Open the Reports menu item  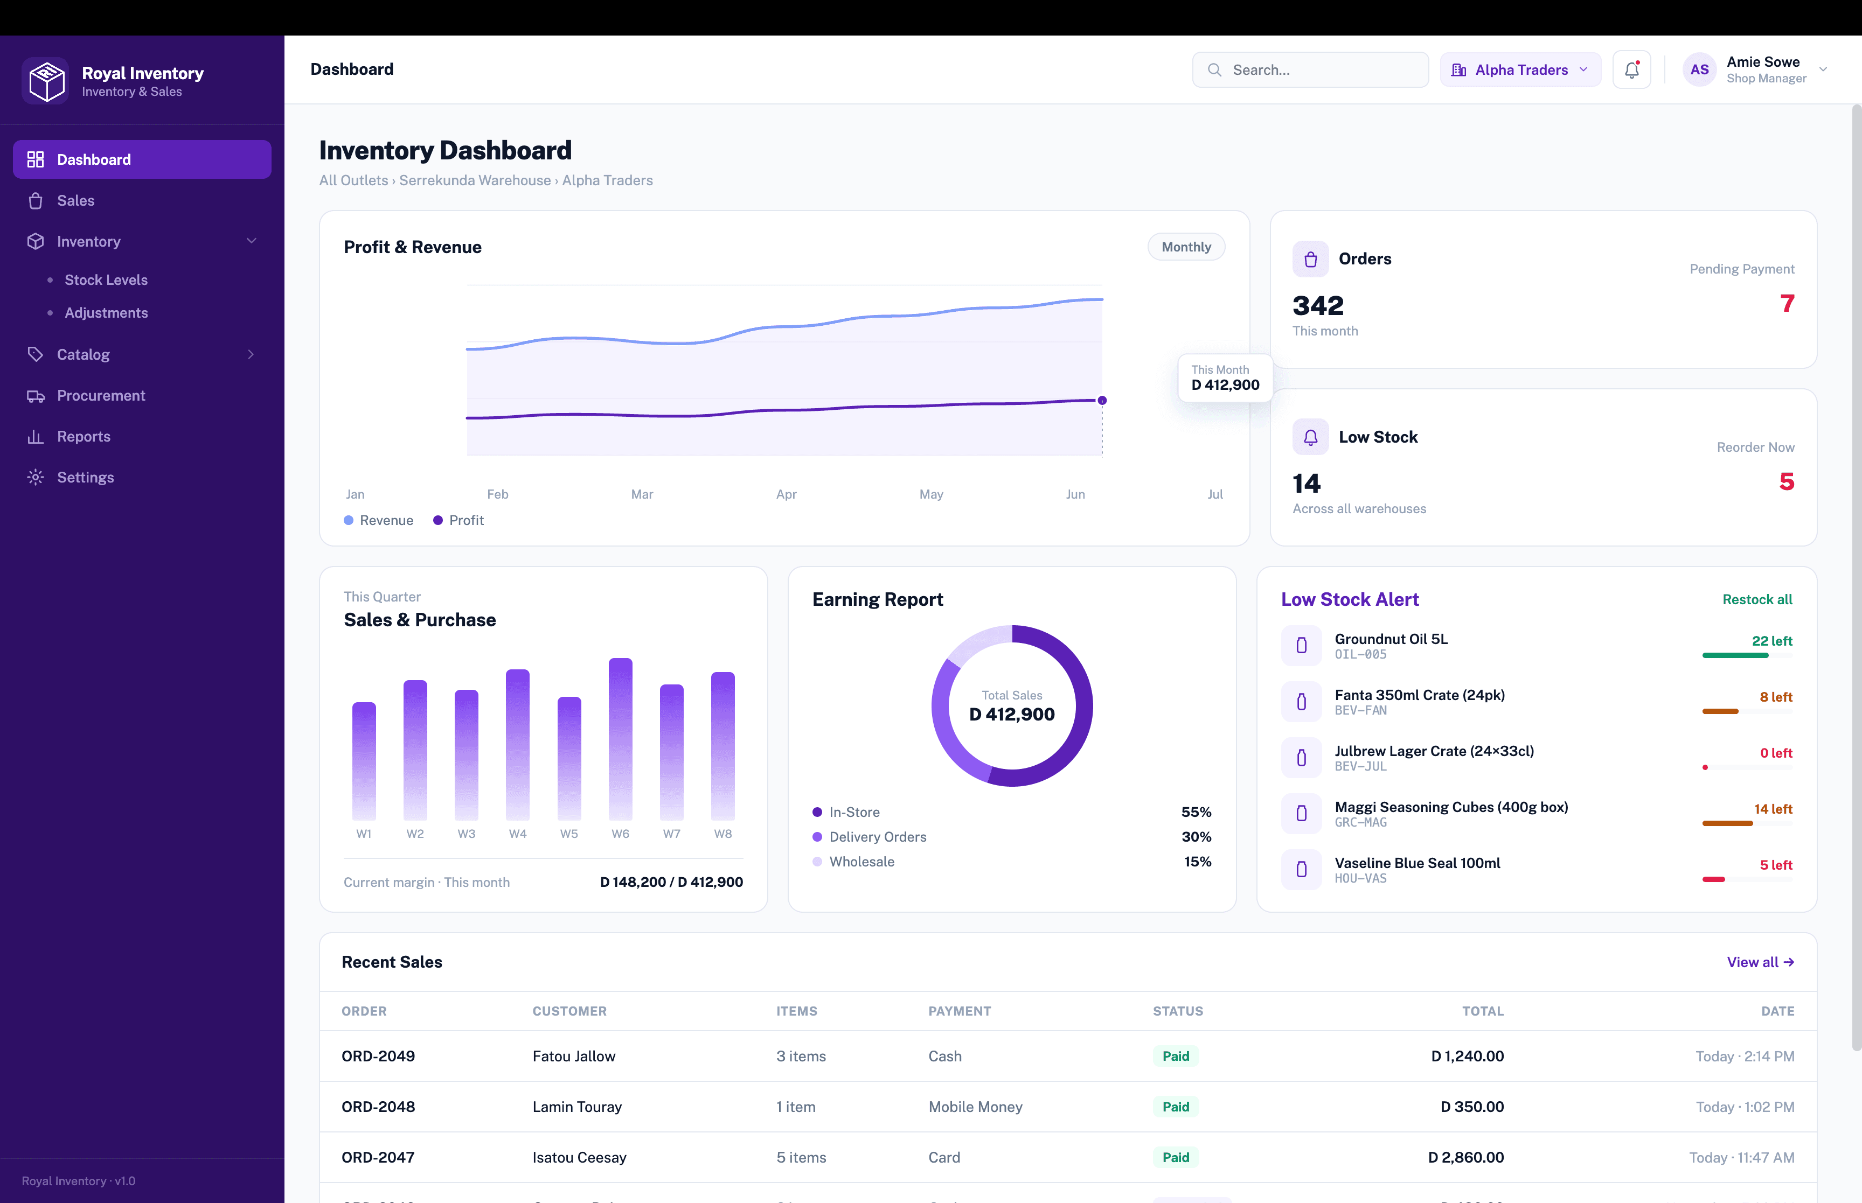(x=142, y=436)
